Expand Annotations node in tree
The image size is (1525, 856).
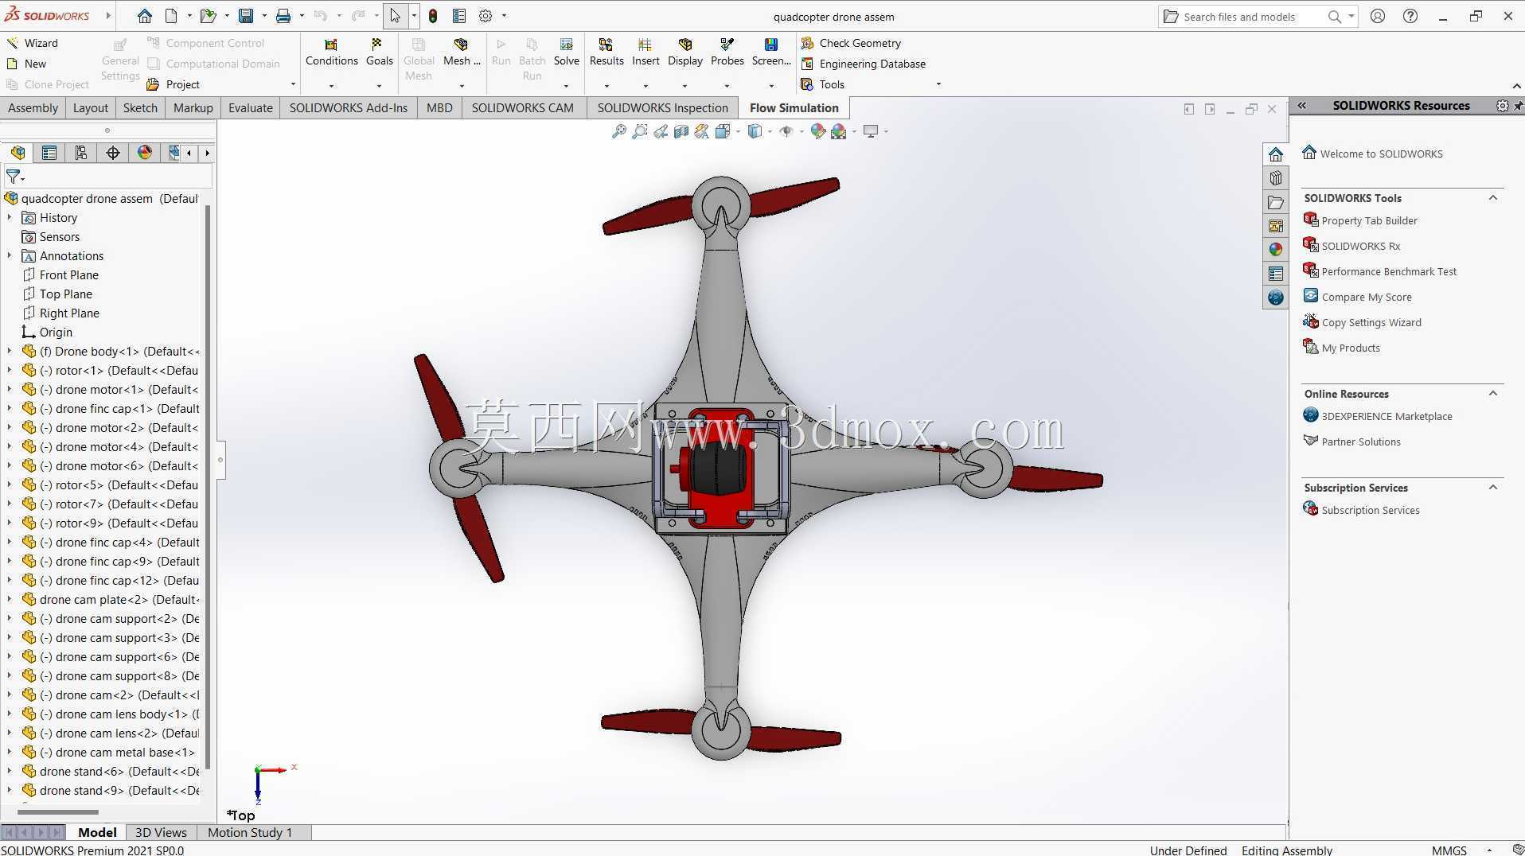pyautogui.click(x=10, y=255)
